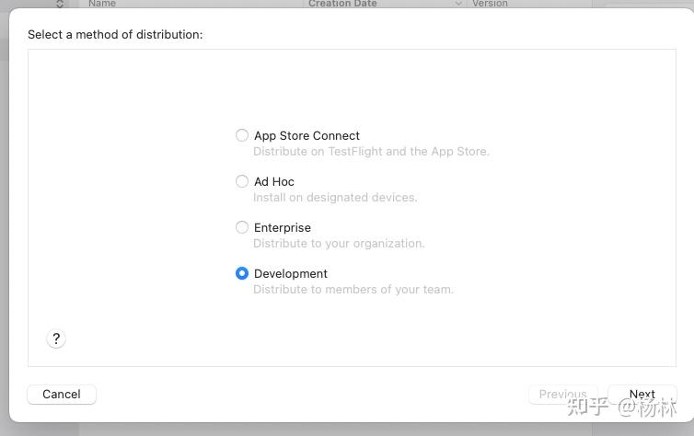Click the 'App Store Connect' label text
The height and width of the screenshot is (436, 694).
[307, 135]
